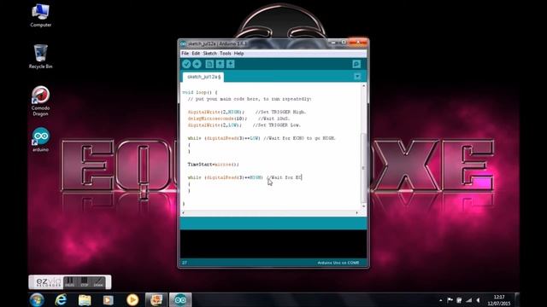Open the Sketch menu
This screenshot has width=547, height=307.
(209, 53)
